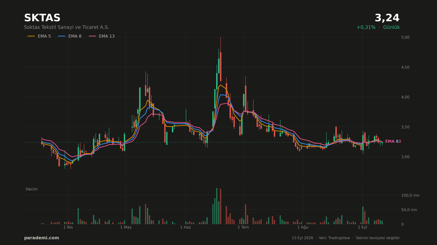Viewport: 437px width, 245px height.
Task: Click the 4,00 price axis label
Action: tap(405, 97)
